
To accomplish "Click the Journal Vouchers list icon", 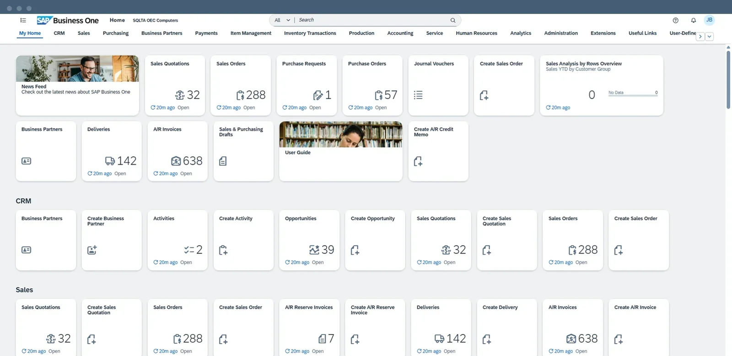I will 418,95.
